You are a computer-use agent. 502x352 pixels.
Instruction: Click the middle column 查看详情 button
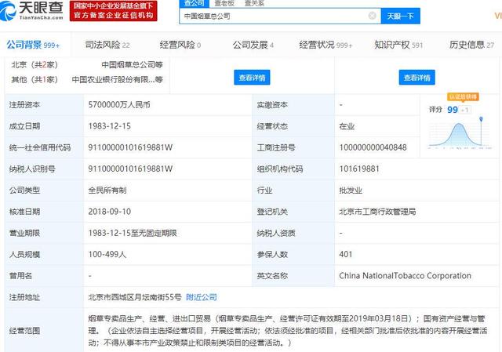(x=252, y=78)
